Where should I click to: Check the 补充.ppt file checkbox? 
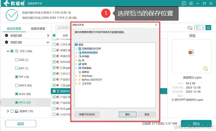click(x=54, y=108)
